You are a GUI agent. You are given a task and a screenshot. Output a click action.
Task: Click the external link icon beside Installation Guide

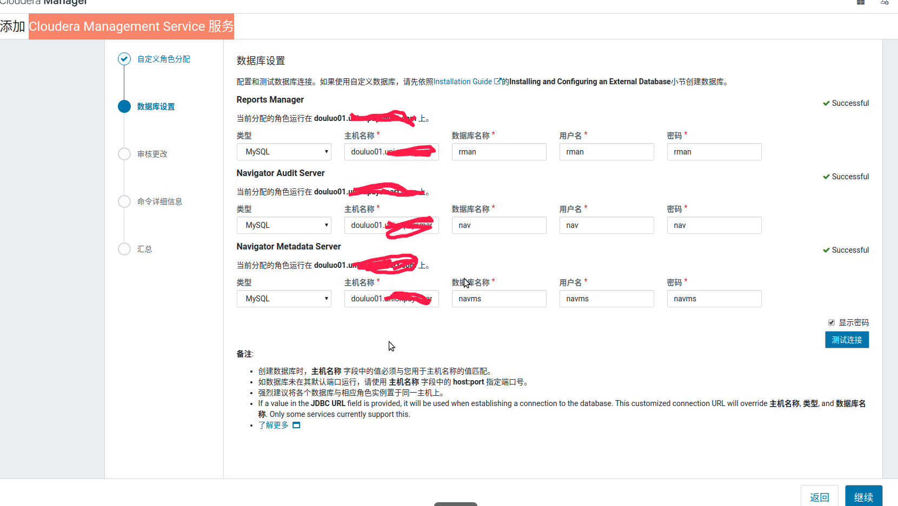pyautogui.click(x=497, y=82)
